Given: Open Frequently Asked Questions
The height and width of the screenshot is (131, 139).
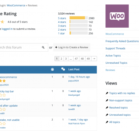Looking at the screenshot, I should (122, 41).
